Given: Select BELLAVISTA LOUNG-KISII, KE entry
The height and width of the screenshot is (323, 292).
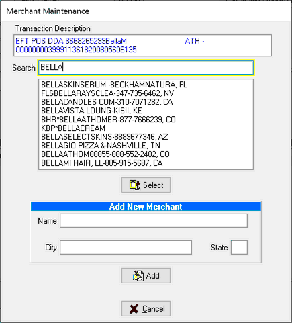Looking at the screenshot, I should pos(146,111).
